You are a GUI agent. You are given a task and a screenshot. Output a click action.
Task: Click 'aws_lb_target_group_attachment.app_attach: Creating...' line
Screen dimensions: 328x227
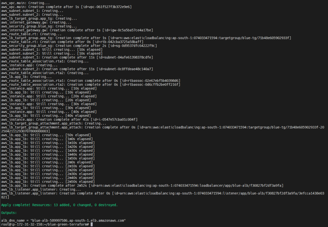point(53,124)
